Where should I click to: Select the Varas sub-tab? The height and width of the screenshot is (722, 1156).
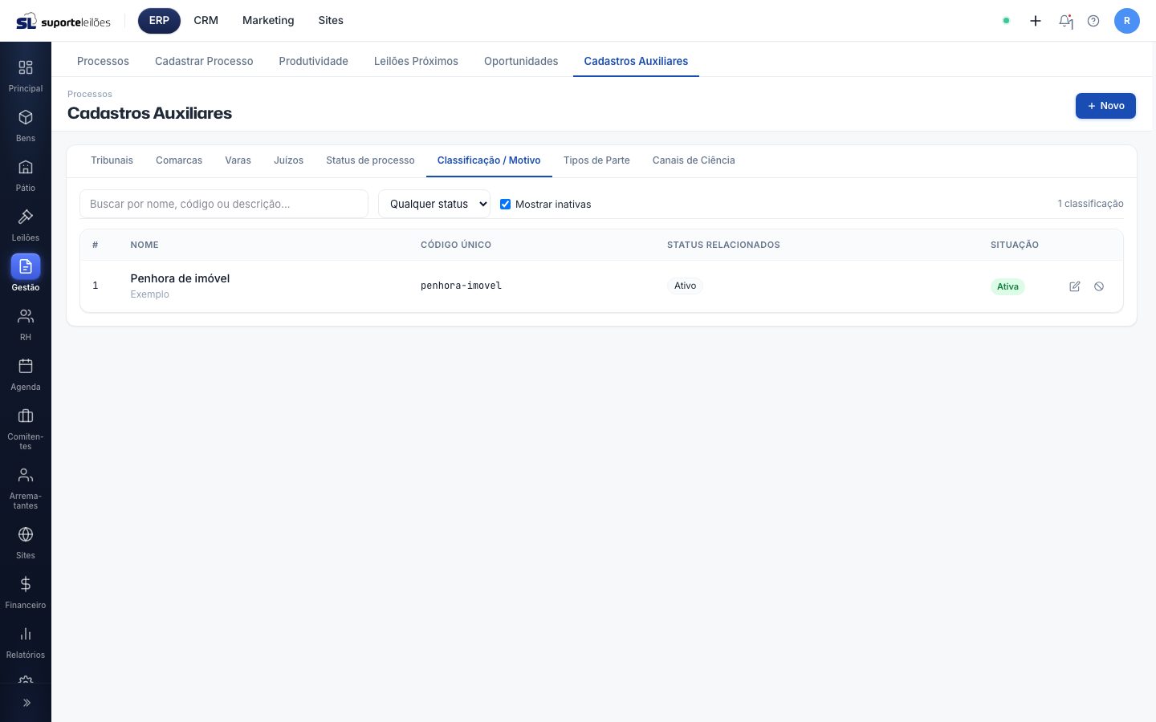(238, 160)
